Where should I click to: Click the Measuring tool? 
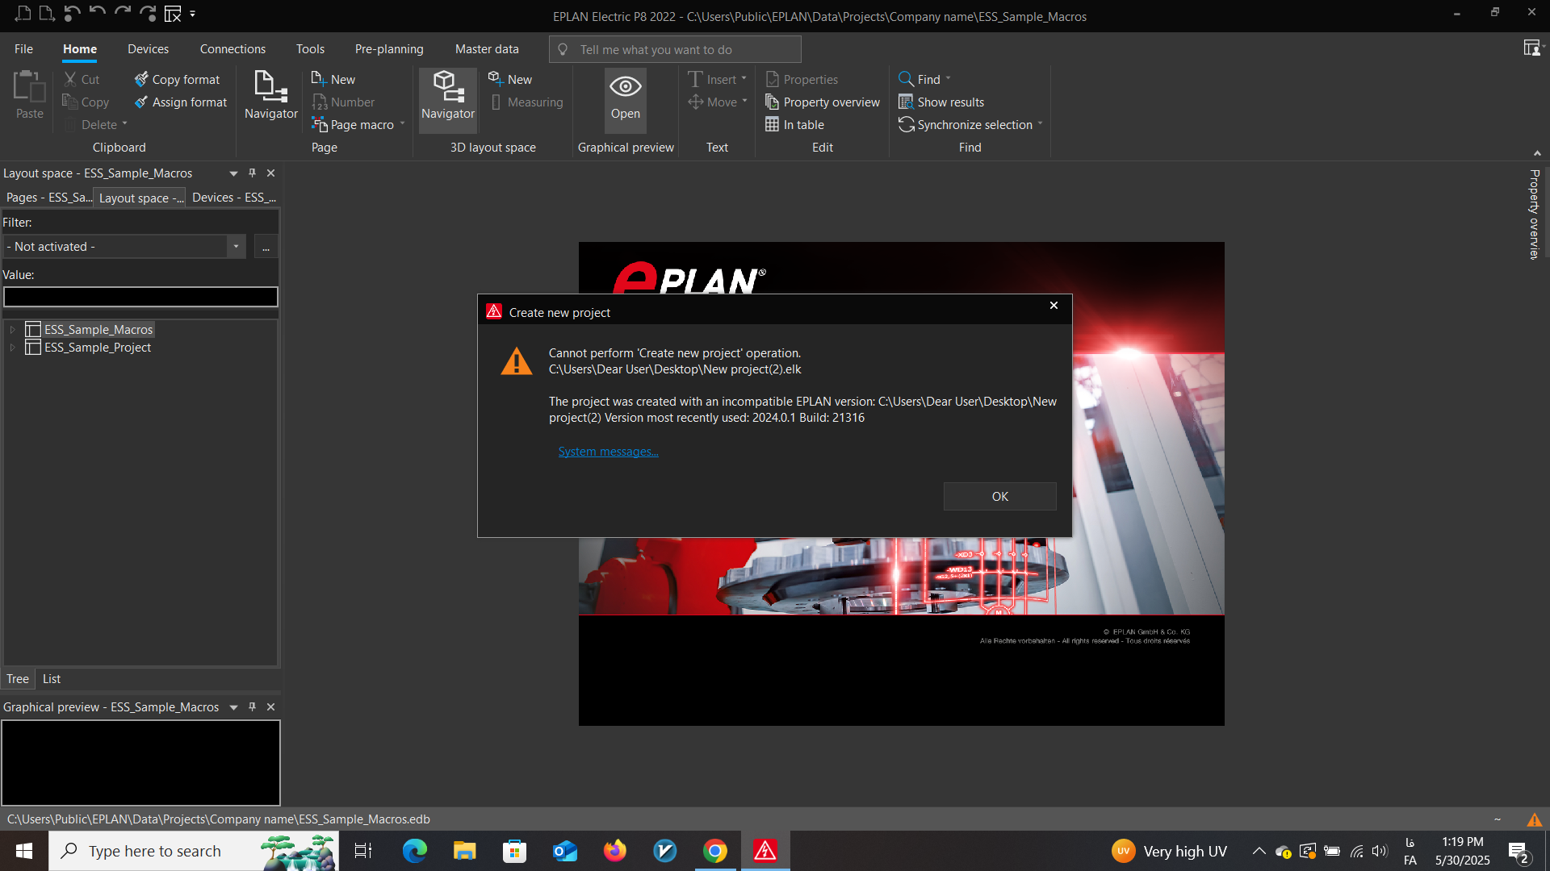(x=526, y=102)
